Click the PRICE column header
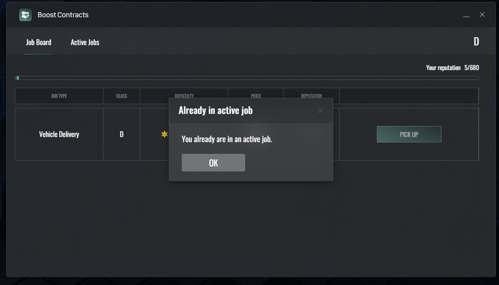The width and height of the screenshot is (499, 285). pos(256,96)
